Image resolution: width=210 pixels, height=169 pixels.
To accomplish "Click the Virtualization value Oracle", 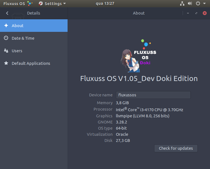I will click(122, 134).
